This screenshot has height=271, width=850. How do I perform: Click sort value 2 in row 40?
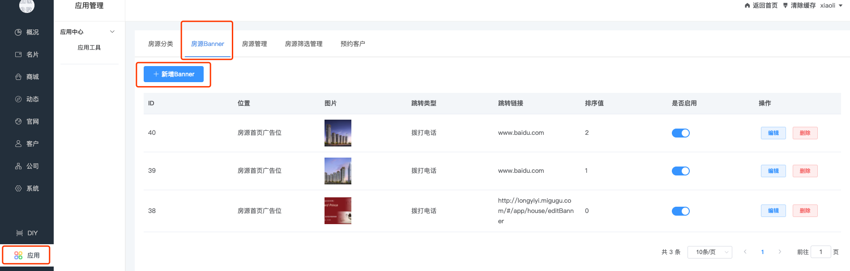tap(587, 133)
